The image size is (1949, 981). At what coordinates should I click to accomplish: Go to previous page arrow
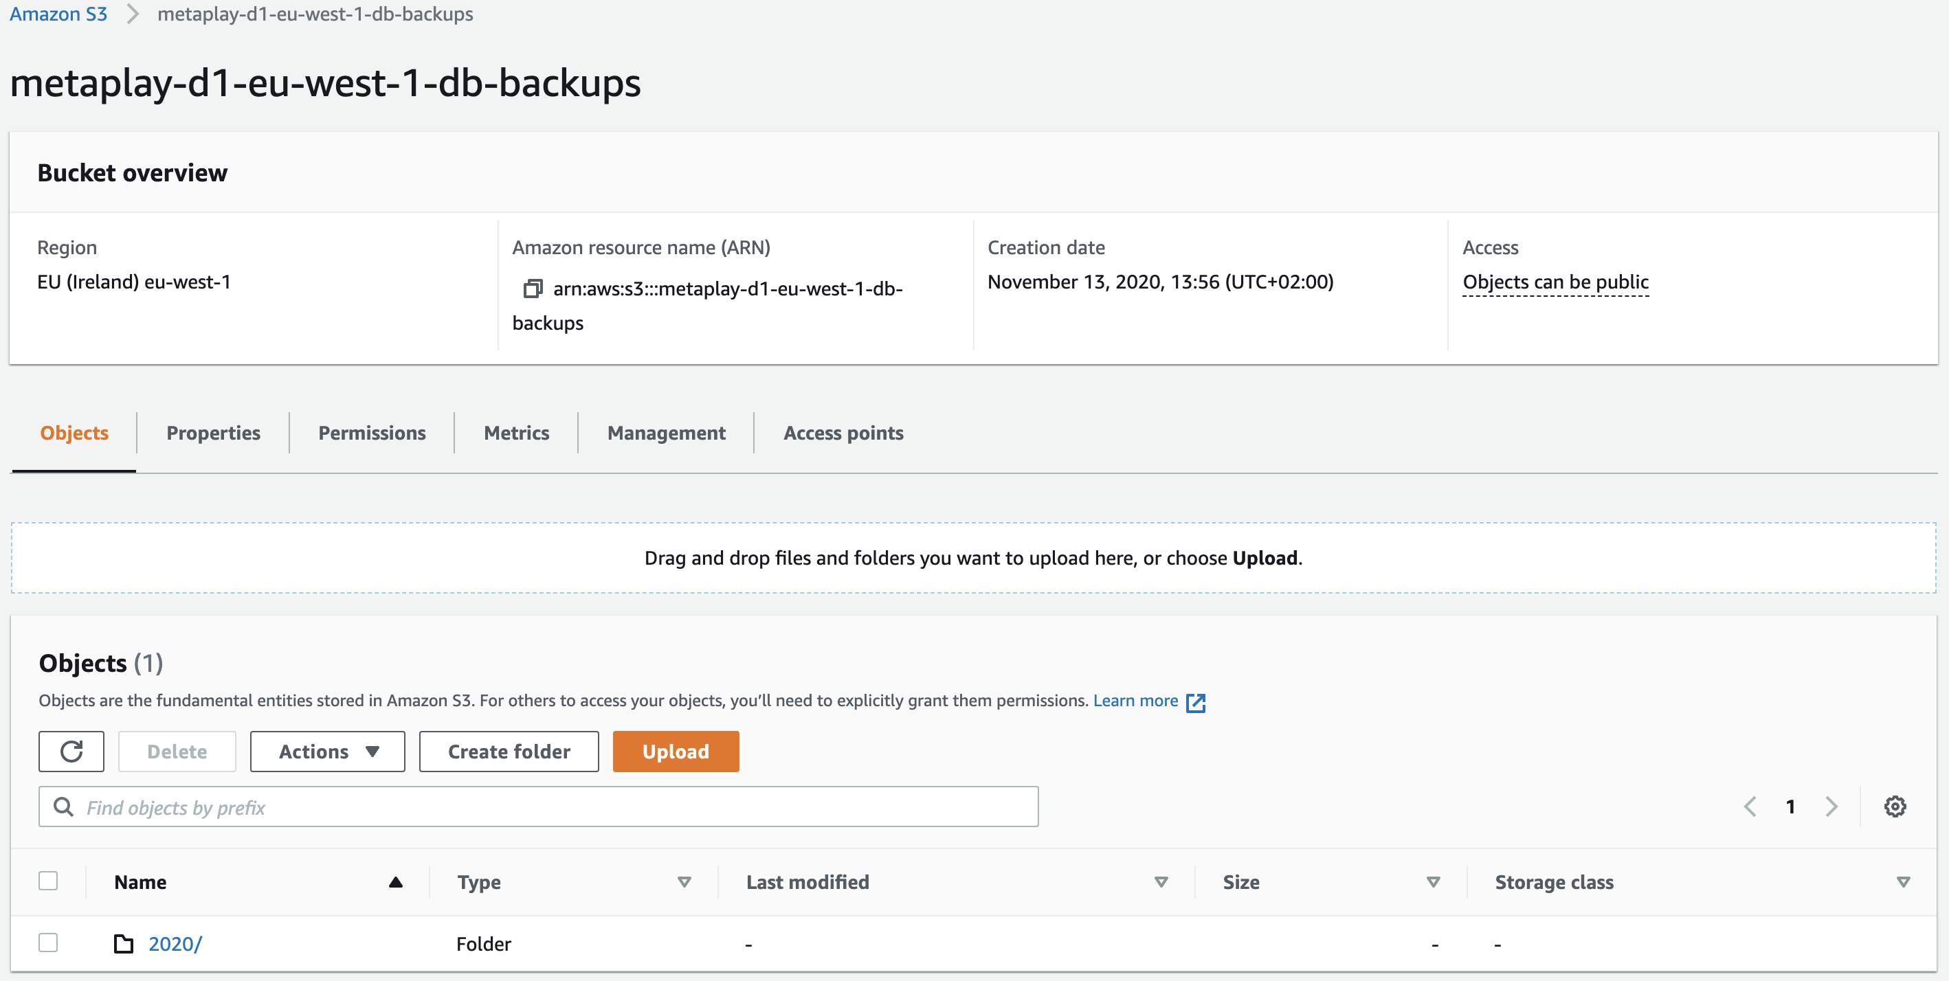[x=1750, y=807]
